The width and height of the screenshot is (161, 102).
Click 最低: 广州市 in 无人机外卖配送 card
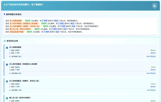tap(15, 70)
